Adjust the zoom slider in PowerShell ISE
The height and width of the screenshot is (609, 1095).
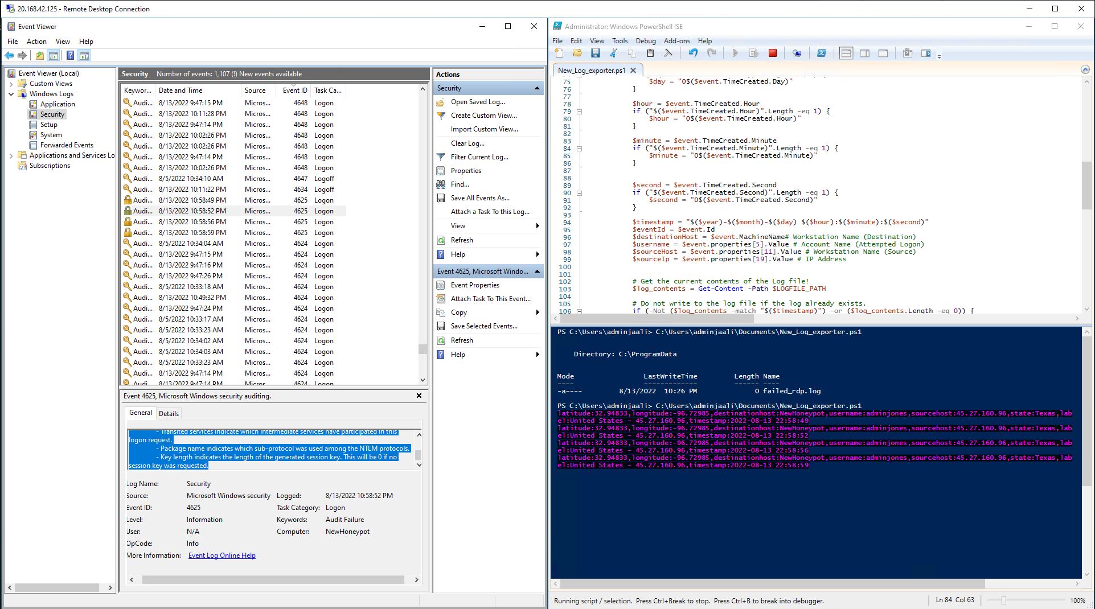tap(1005, 600)
